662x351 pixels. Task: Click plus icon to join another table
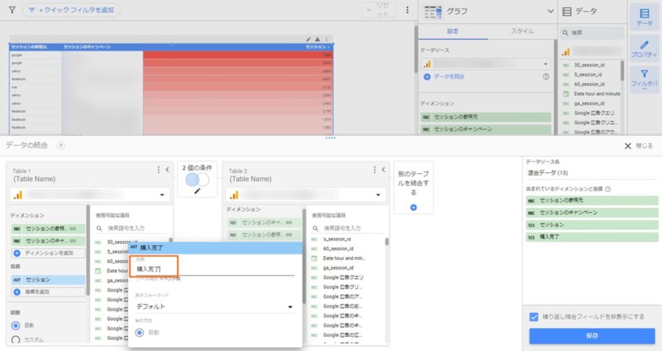point(414,207)
